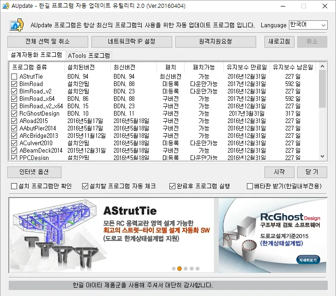
Task: Check the AStrutTie program checkbox
Action: pyautogui.click(x=14, y=76)
